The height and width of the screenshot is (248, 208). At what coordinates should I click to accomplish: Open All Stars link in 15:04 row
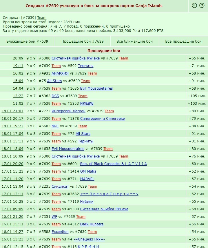coord(54,81)
